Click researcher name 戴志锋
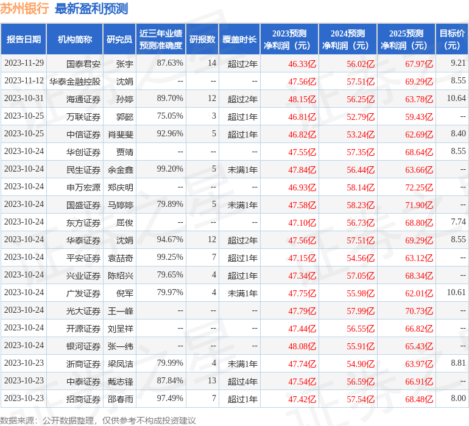 (x=121, y=381)
